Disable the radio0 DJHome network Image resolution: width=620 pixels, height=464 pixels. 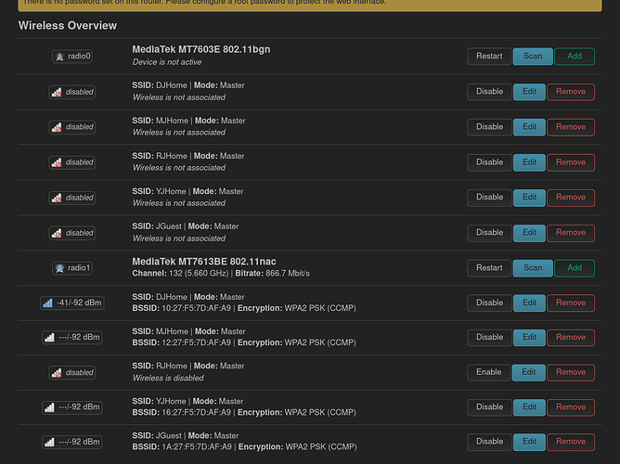489,92
